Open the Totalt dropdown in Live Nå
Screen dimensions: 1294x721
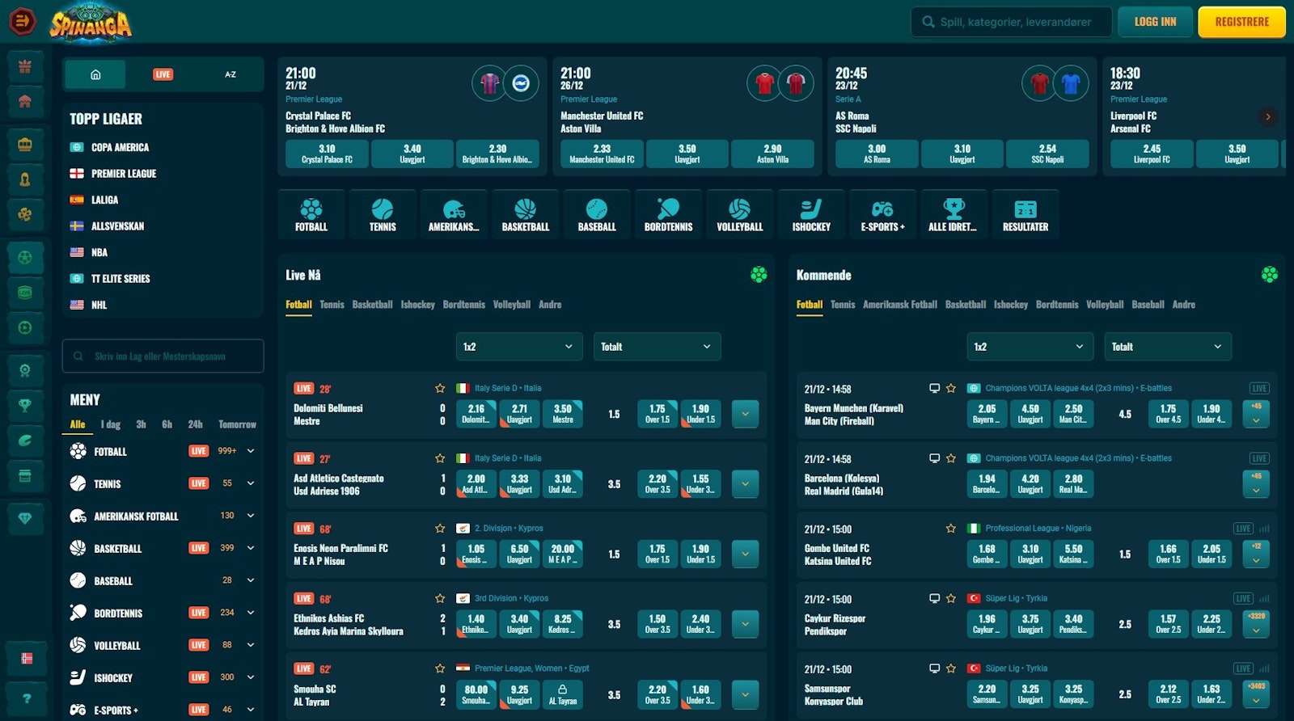click(657, 347)
